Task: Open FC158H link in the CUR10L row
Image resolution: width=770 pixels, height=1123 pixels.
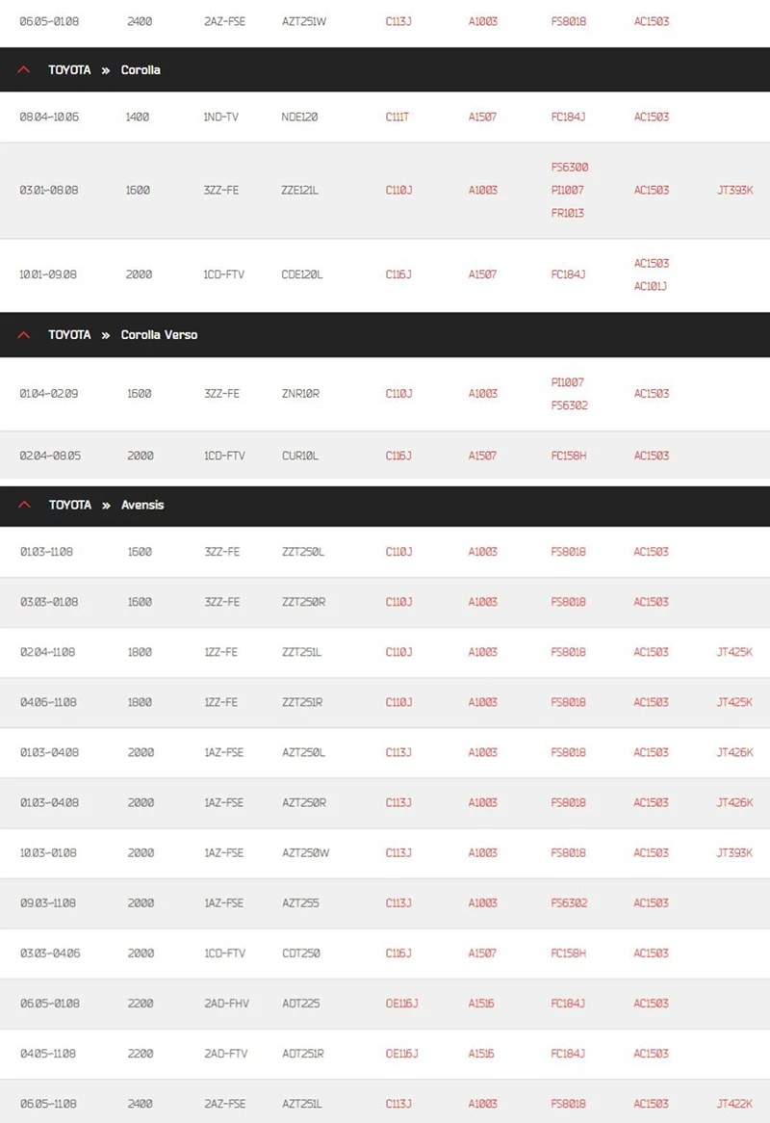Action: [569, 456]
